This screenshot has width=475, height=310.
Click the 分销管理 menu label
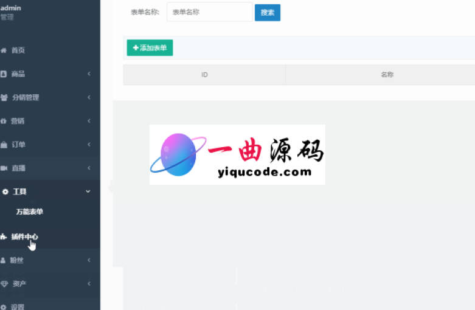coord(26,97)
